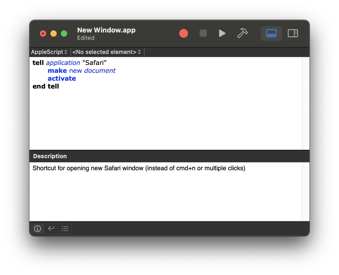Open the AppleScript language dropdown
339x275 pixels.
pyautogui.click(x=49, y=52)
